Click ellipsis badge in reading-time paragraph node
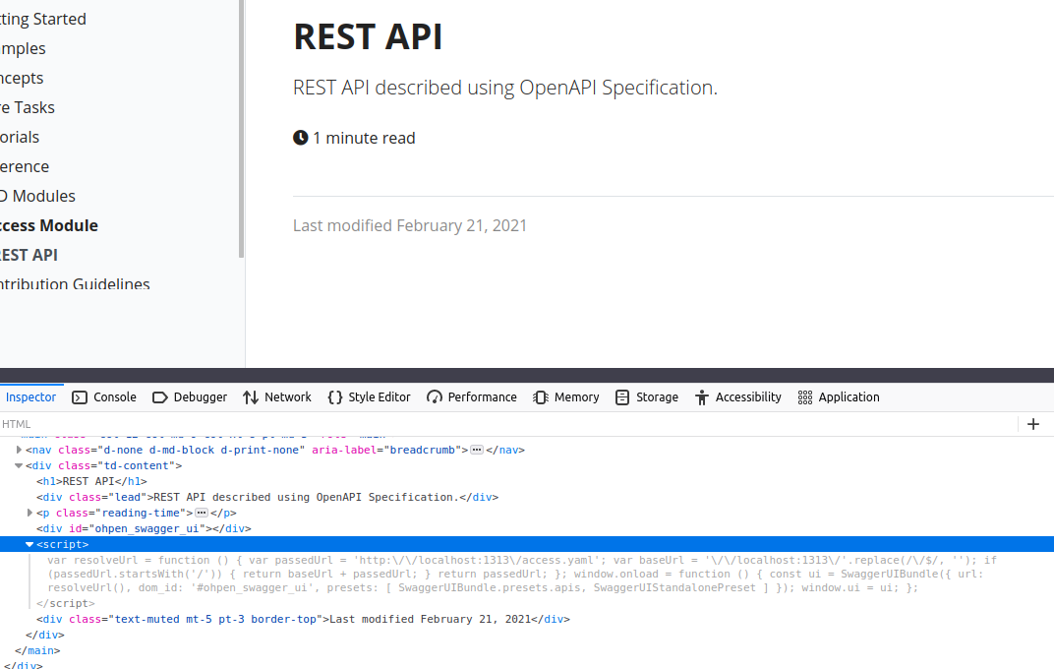Image resolution: width=1054 pixels, height=669 pixels. tap(202, 513)
